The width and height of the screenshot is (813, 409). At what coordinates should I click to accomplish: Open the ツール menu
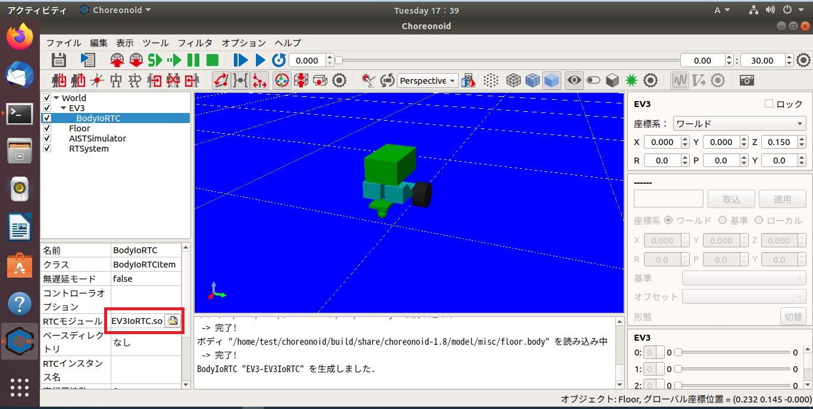pyautogui.click(x=155, y=43)
